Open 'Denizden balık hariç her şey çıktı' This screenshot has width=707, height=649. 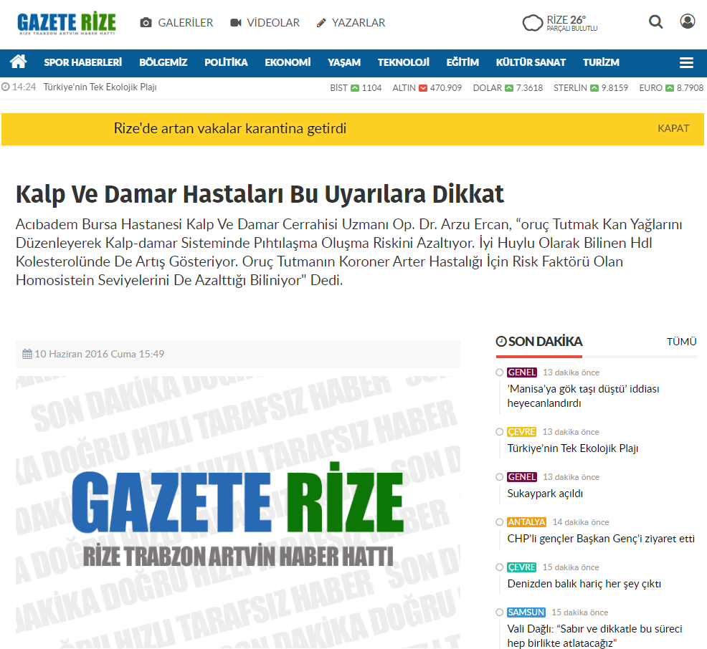584,584
